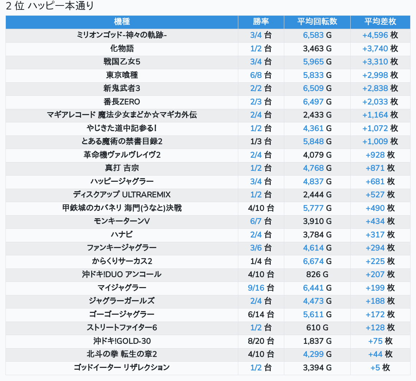Click the 826 G value
416x381 pixels.
[x=317, y=275]
